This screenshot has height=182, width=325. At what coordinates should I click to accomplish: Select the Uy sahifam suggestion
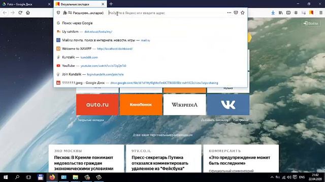click(150, 31)
